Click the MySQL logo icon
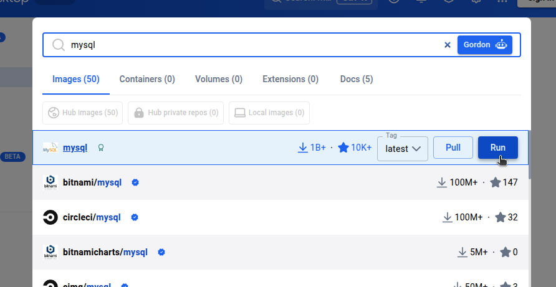Image resolution: width=556 pixels, height=287 pixels. point(50,148)
